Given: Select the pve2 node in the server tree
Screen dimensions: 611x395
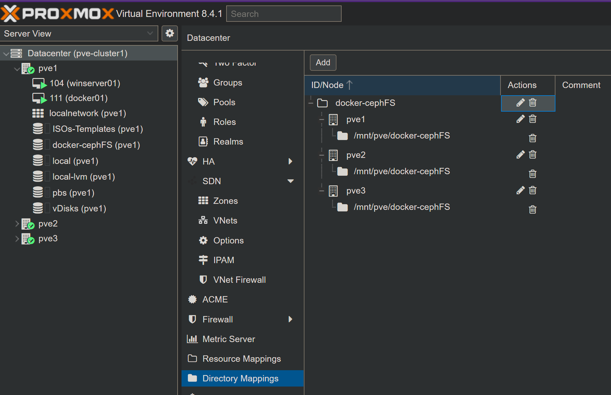Looking at the screenshot, I should point(48,224).
